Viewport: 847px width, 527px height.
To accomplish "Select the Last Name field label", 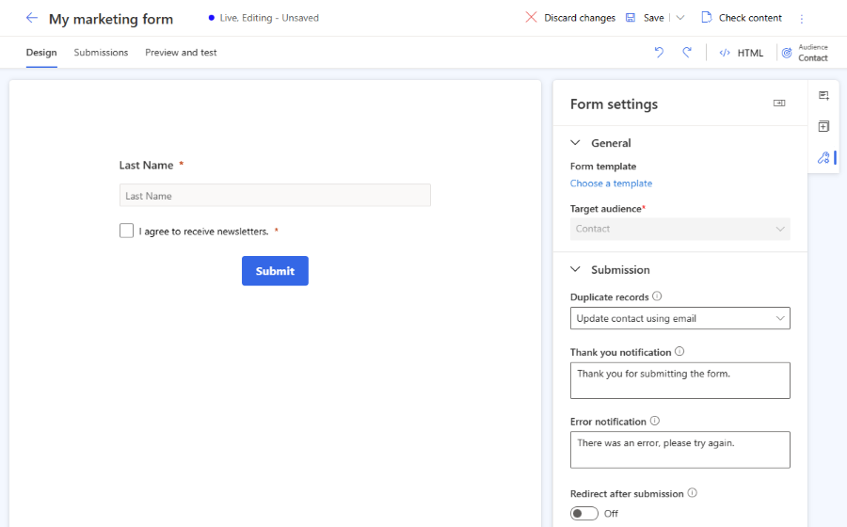I will (147, 166).
